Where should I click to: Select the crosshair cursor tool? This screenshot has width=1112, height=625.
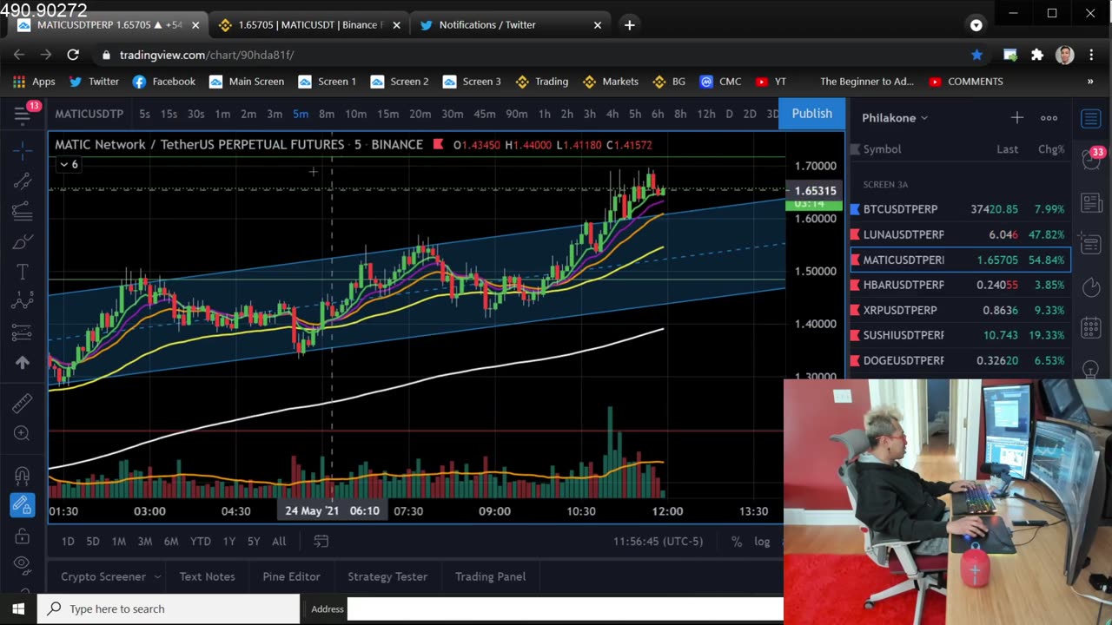click(x=23, y=150)
